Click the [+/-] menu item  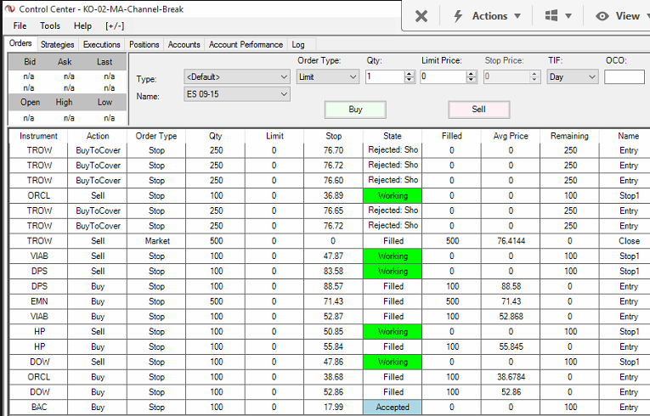(115, 25)
